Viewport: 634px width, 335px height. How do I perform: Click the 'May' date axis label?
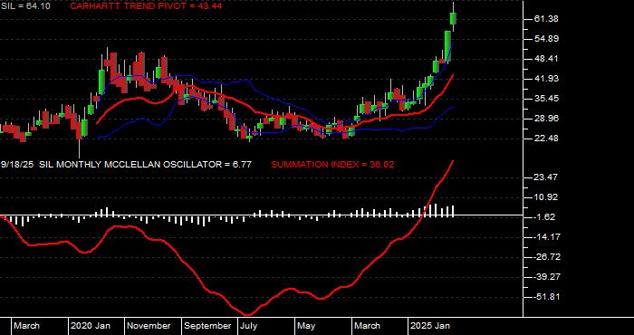307,326
